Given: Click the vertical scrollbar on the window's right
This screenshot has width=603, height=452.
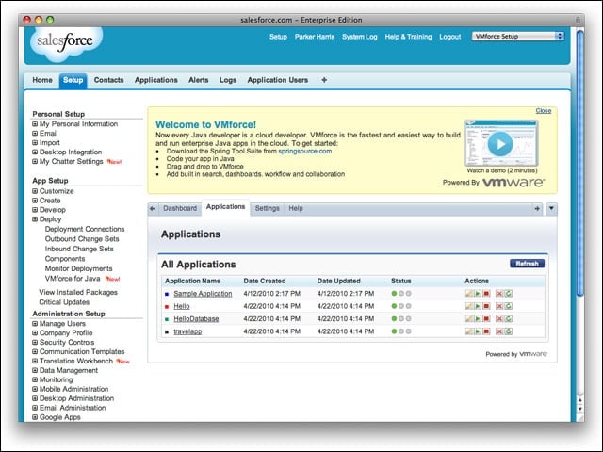Looking at the screenshot, I should pyautogui.click(x=580, y=163).
